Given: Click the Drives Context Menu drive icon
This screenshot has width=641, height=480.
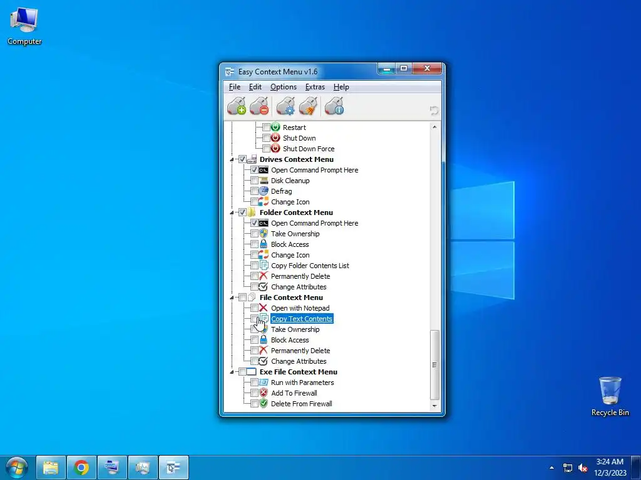Looking at the screenshot, I should tap(252, 159).
